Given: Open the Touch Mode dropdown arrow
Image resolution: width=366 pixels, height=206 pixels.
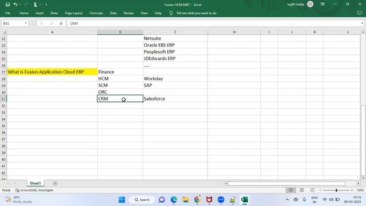Looking at the screenshot, I should pos(40,5).
